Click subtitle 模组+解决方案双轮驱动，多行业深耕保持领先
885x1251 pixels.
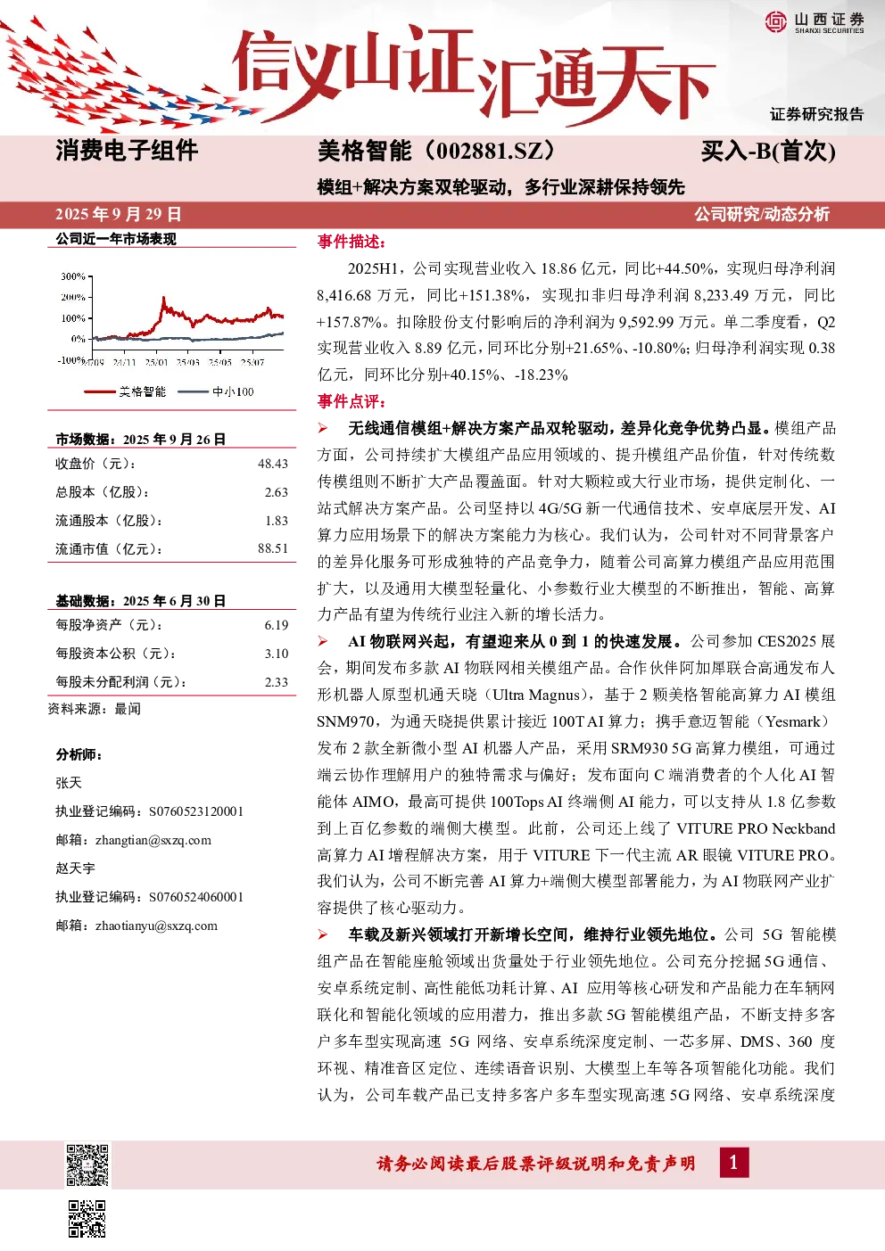coord(501,186)
